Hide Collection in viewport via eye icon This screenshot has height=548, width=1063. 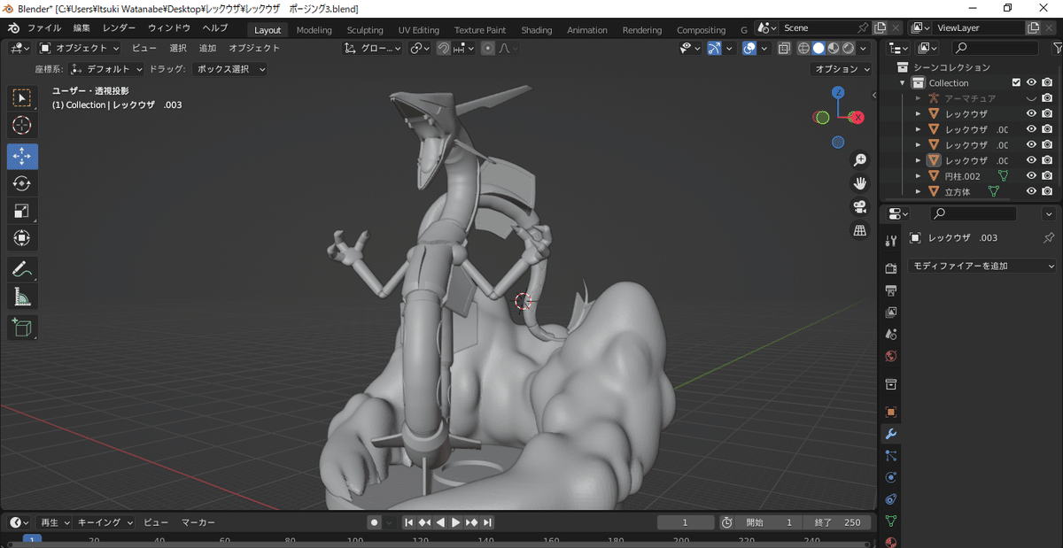tap(1031, 83)
